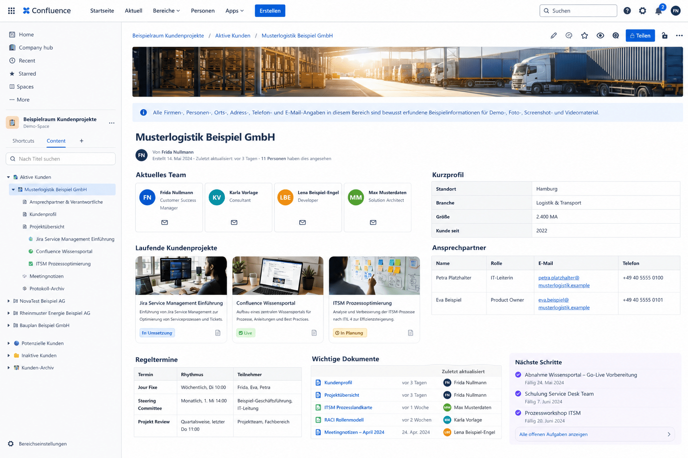688x458 pixels.
Task: Click the edit page pencil icon
Action: point(554,36)
